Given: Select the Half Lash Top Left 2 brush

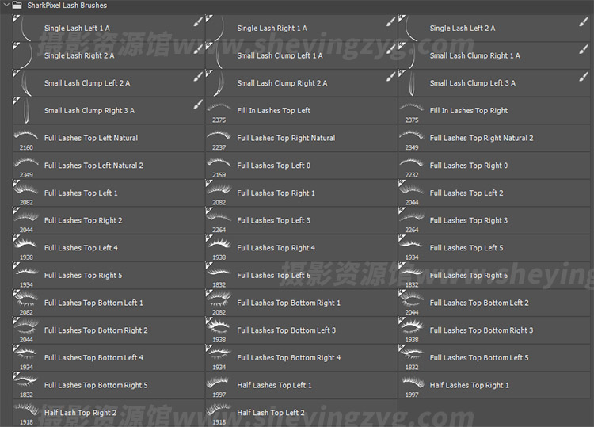Looking at the screenshot, I should (x=270, y=413).
